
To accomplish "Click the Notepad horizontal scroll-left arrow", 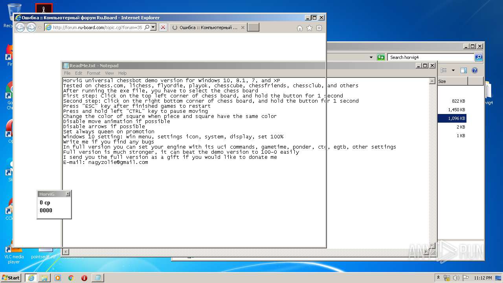I will click(x=66, y=252).
